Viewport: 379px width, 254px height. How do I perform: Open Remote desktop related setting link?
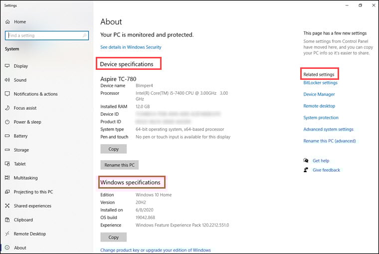pyautogui.click(x=319, y=106)
